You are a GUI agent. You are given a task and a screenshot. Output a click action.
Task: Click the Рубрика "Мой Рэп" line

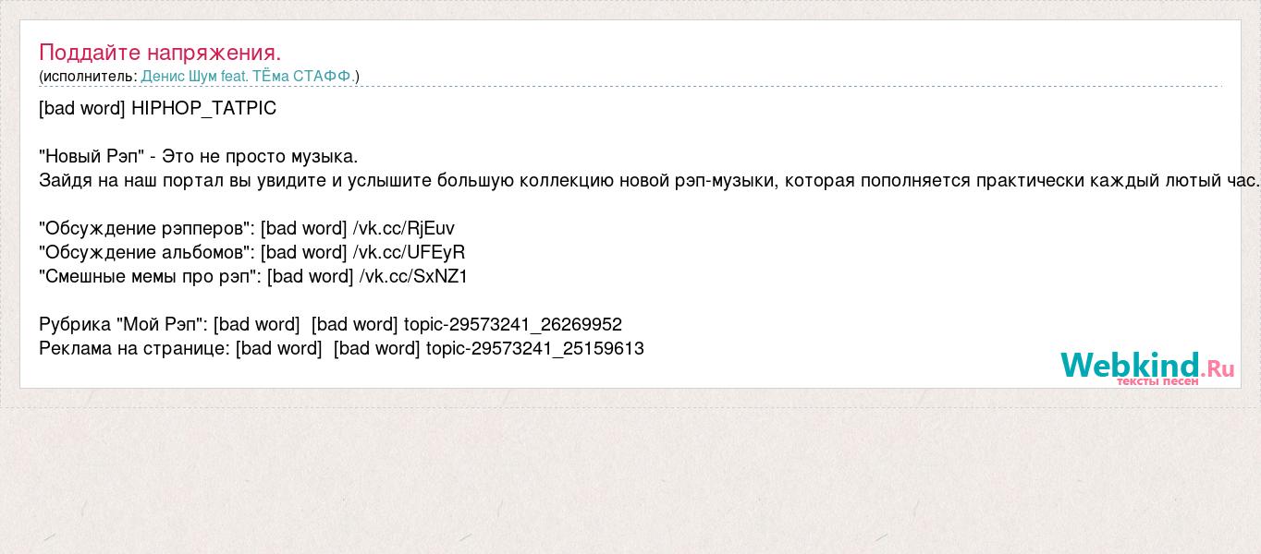[330, 324]
